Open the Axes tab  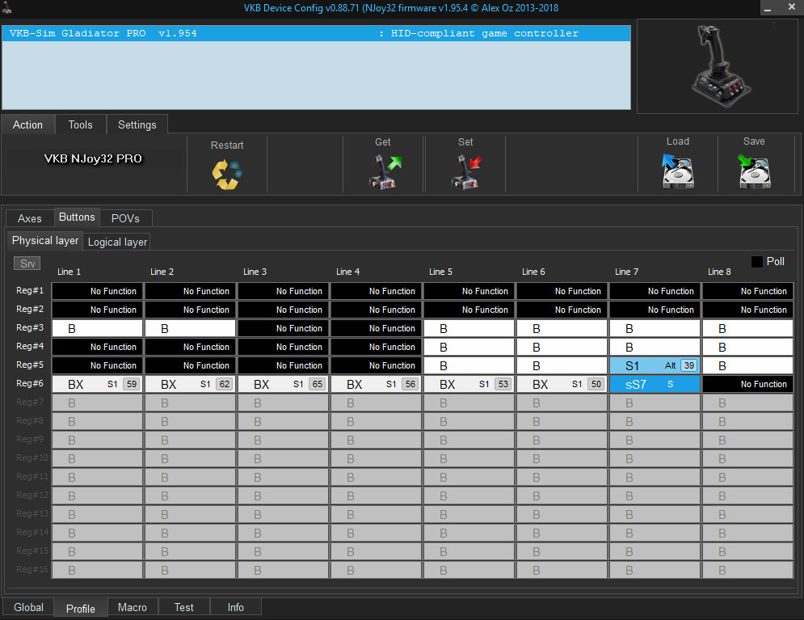click(x=30, y=218)
